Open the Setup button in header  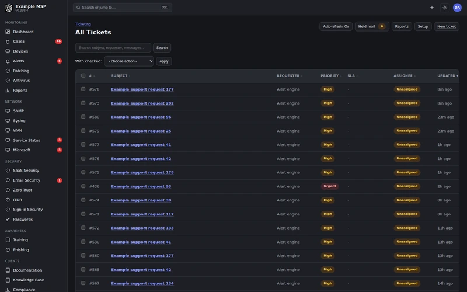click(x=423, y=26)
